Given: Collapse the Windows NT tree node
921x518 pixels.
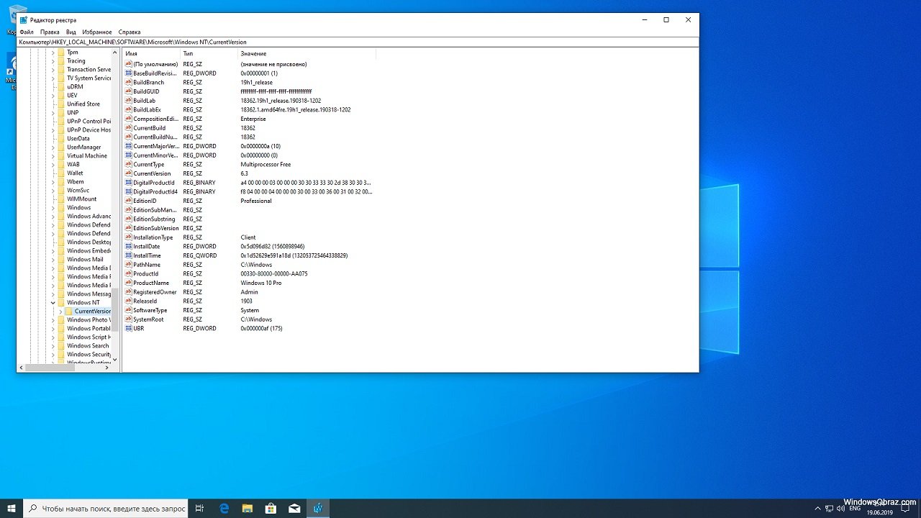Looking at the screenshot, I should coord(53,303).
